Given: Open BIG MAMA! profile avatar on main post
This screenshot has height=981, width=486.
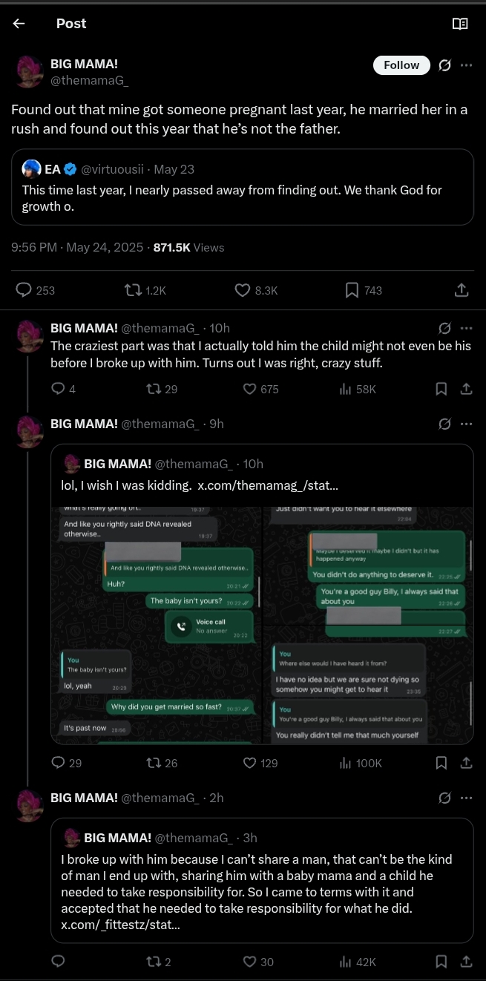Looking at the screenshot, I should click(29, 72).
